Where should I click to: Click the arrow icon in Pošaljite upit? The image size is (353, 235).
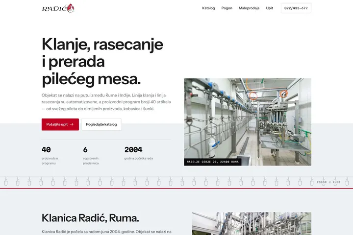point(72,124)
